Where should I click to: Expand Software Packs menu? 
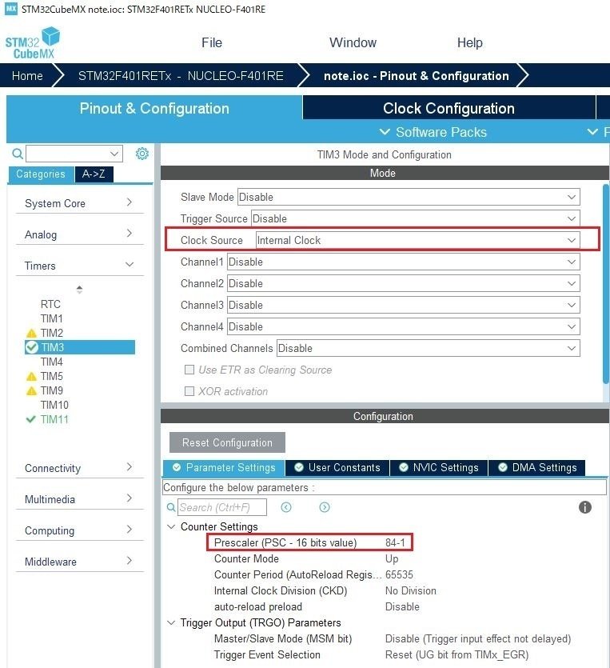click(433, 132)
